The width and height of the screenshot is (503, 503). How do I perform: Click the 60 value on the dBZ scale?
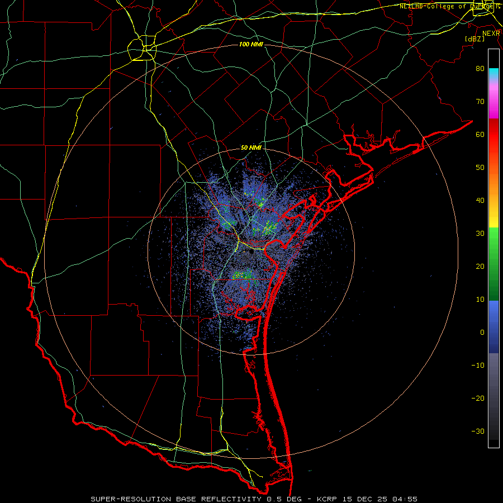point(480,135)
